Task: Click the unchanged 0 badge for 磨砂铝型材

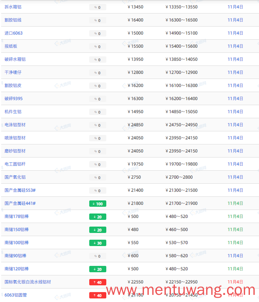Action: [98, 151]
